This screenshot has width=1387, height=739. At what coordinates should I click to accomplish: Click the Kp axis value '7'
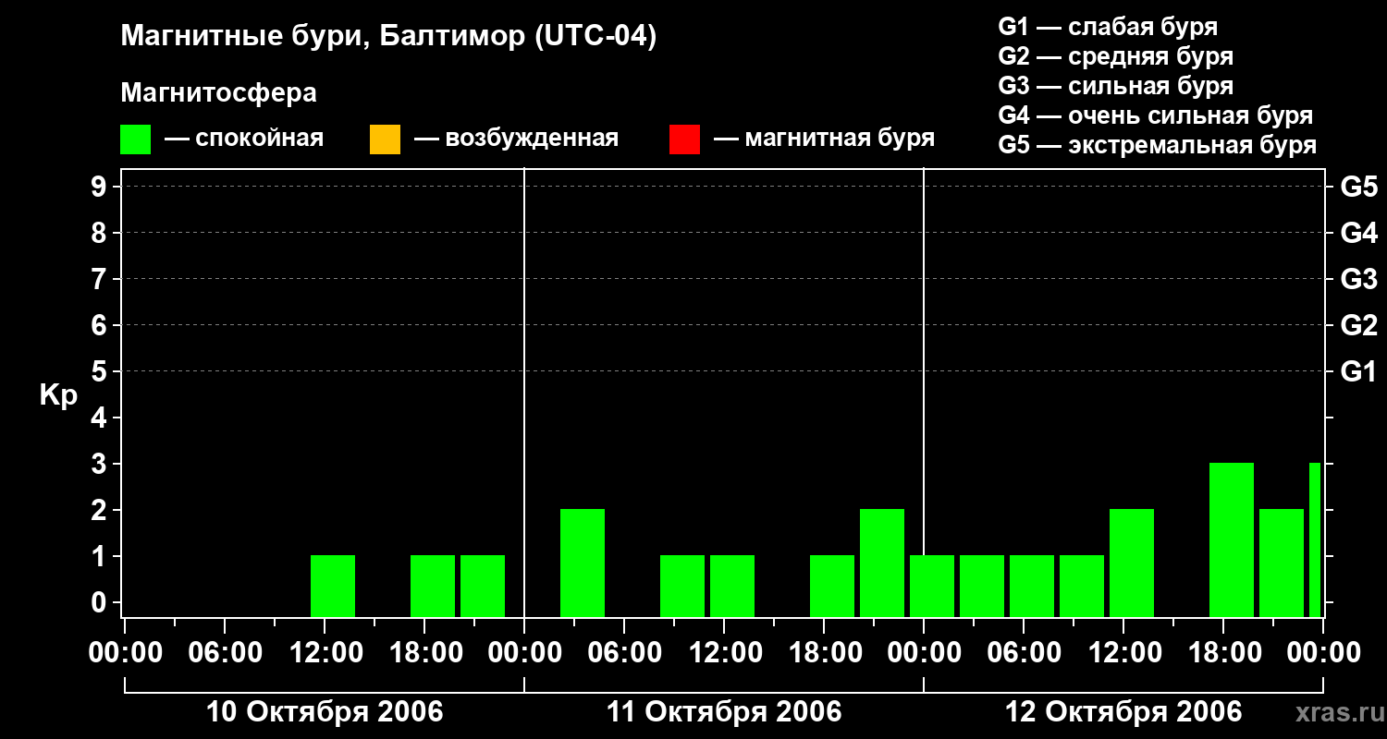point(101,280)
